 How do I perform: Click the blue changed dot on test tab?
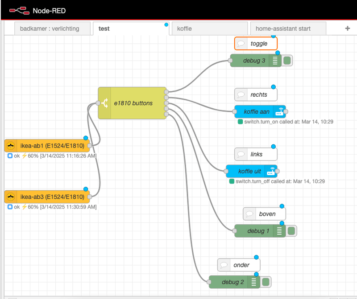coord(166,25)
